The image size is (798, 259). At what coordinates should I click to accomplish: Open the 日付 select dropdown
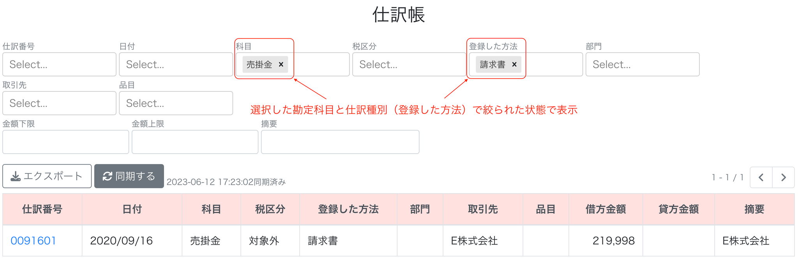click(176, 65)
